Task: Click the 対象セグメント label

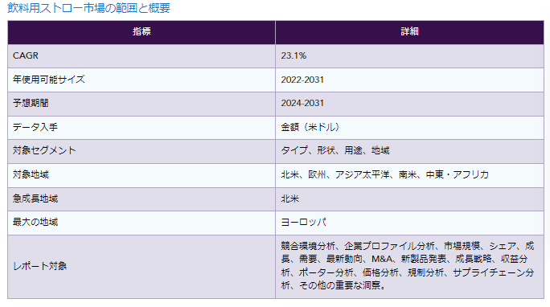Action: (44, 151)
